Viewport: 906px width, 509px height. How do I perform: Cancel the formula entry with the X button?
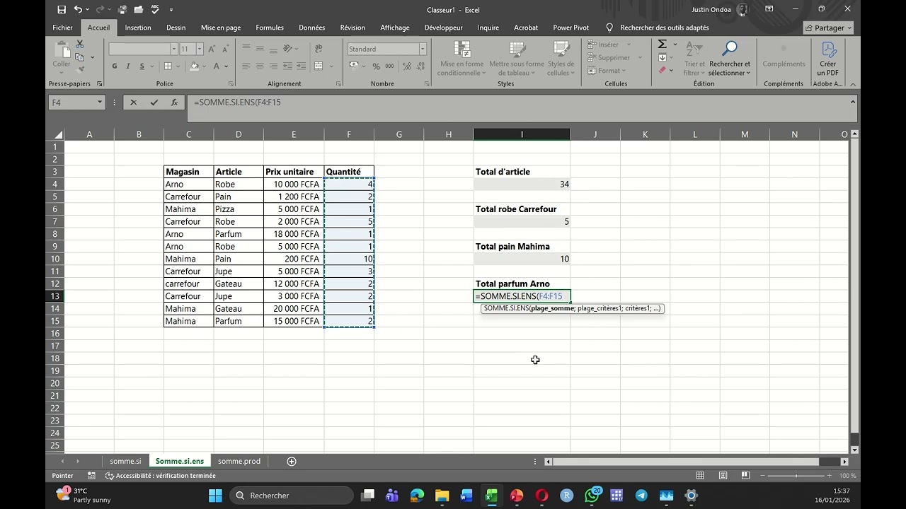click(x=133, y=103)
